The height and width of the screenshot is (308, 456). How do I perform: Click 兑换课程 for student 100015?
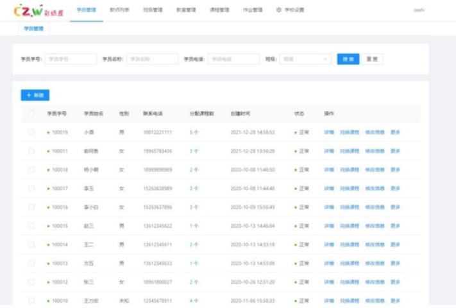(350, 226)
